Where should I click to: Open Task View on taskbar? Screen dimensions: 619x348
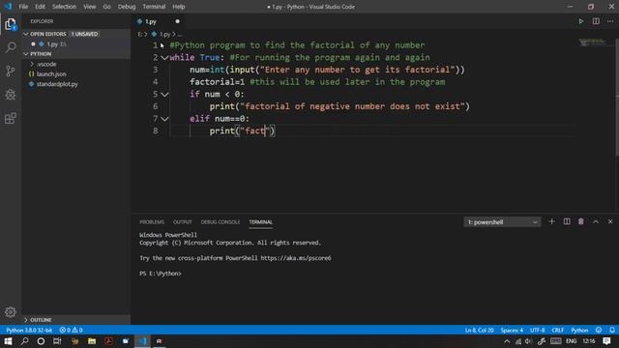click(x=57, y=341)
